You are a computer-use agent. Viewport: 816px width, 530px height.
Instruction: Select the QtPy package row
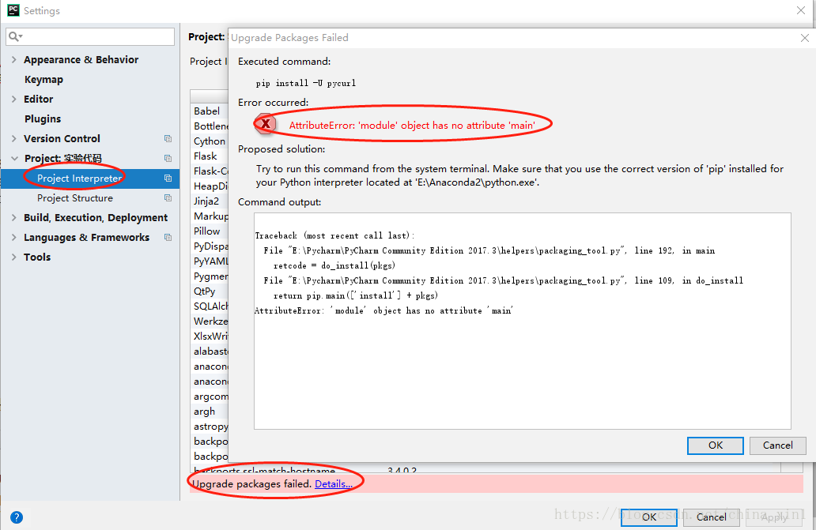click(210, 291)
